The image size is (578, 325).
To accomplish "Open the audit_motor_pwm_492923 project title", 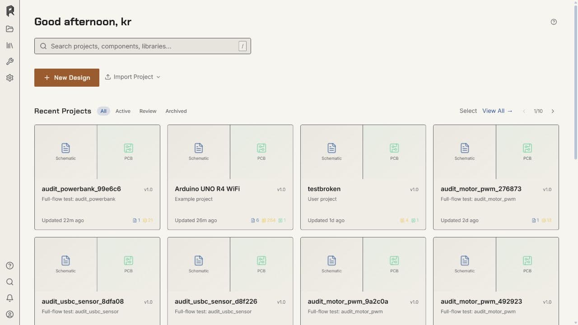I will pyautogui.click(x=481, y=302).
